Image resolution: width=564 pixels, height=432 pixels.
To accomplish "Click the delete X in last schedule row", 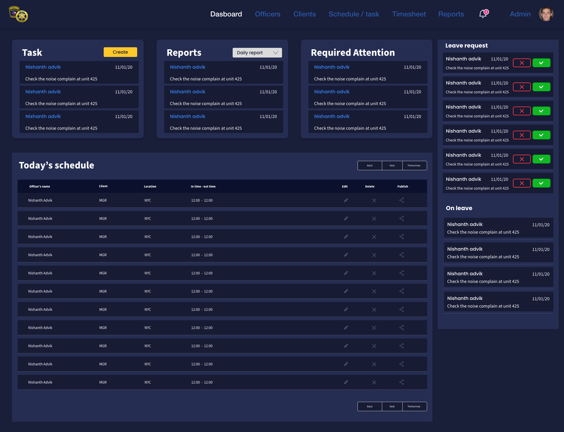I will 374,382.
